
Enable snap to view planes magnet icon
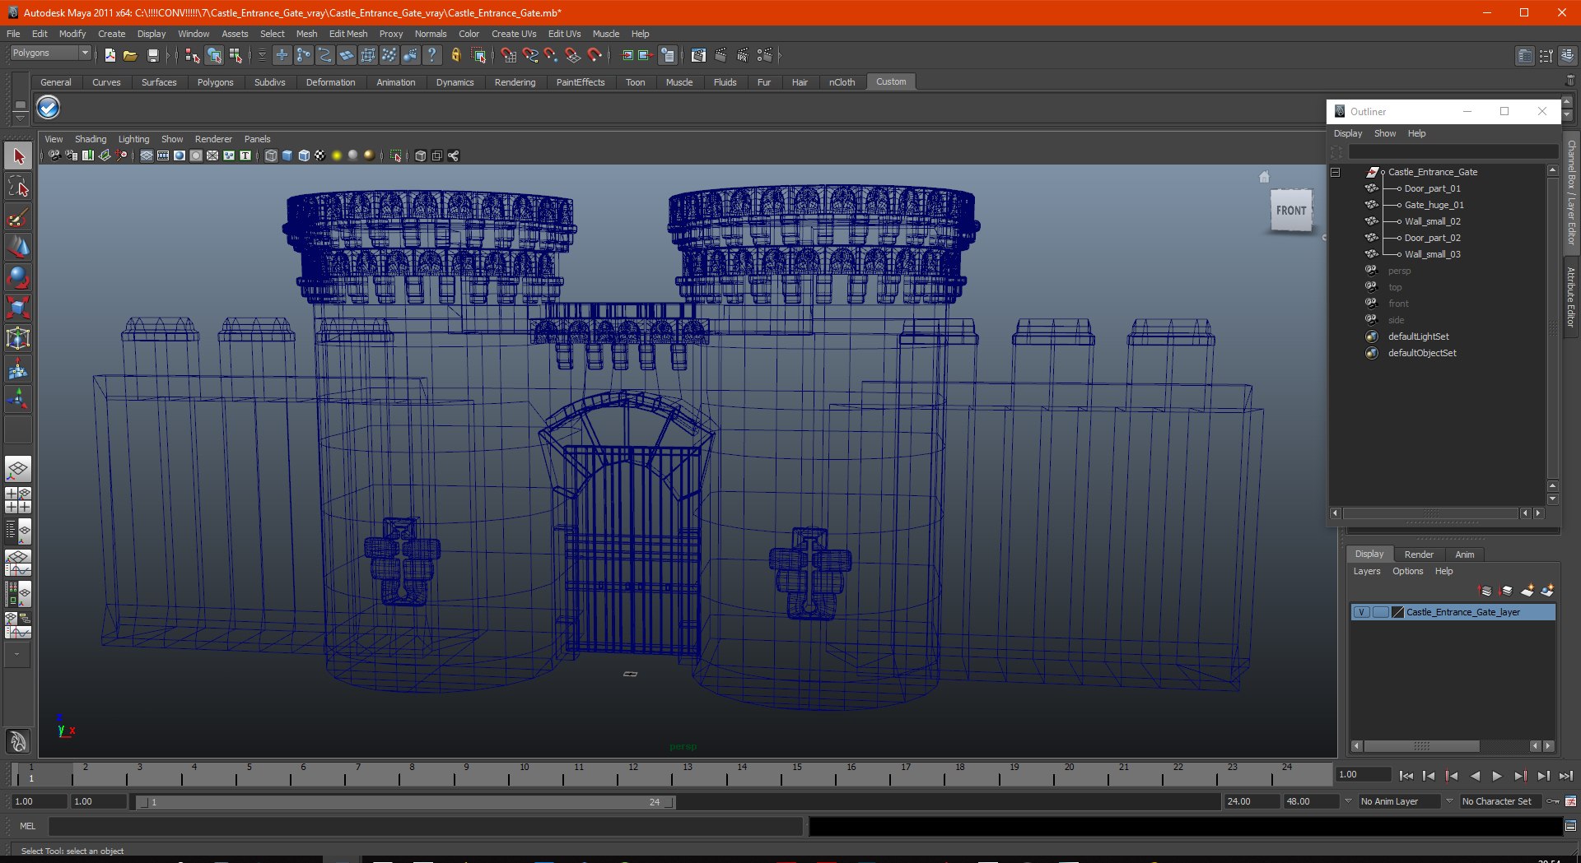click(x=573, y=55)
